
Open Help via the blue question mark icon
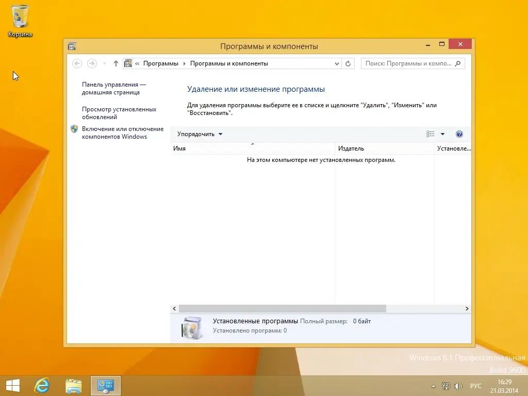[459, 134]
